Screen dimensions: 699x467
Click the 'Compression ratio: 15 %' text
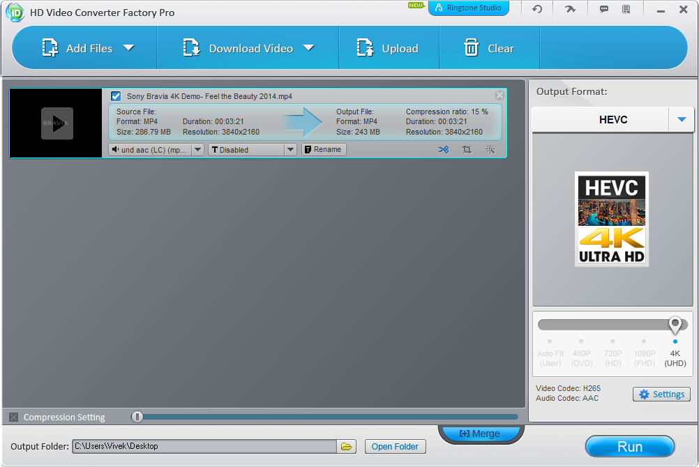pos(446,112)
